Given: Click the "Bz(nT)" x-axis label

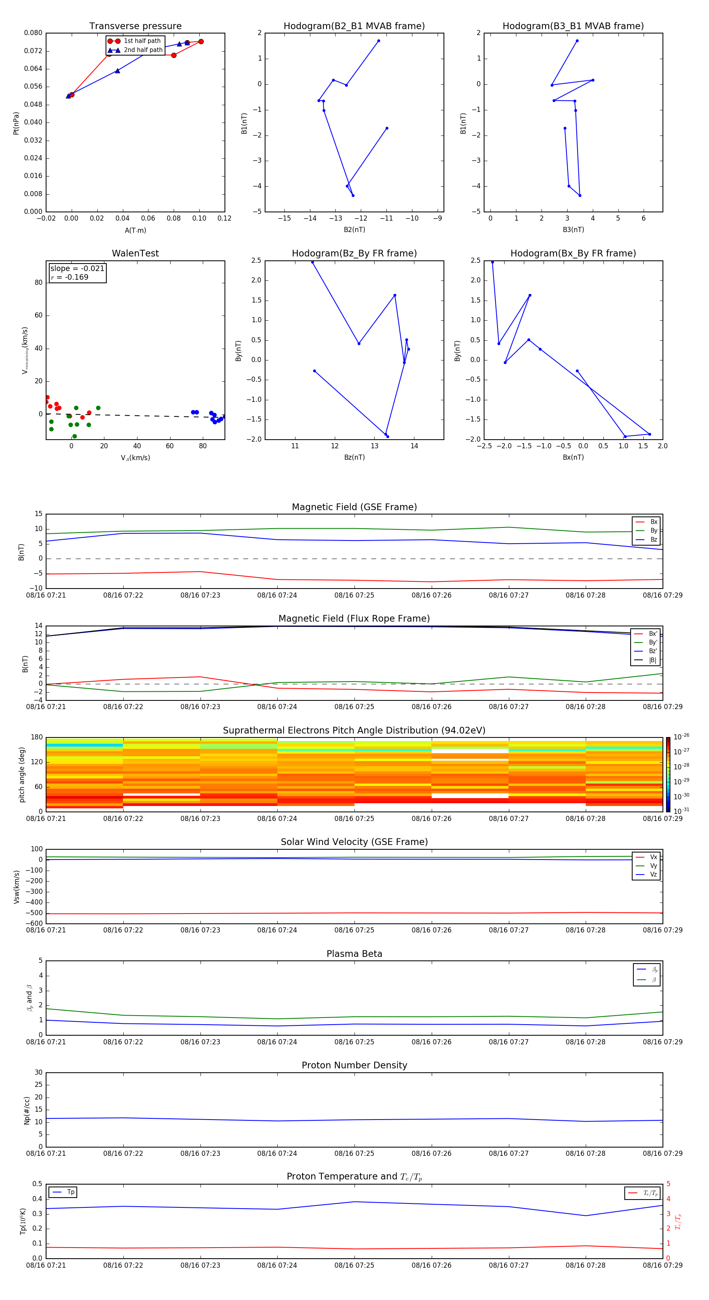Looking at the screenshot, I should 354,457.
